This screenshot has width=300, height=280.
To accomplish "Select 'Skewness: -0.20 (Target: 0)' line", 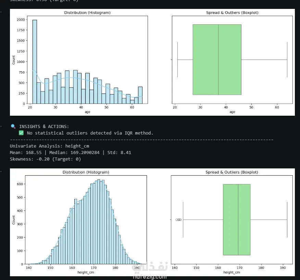I will [45, 159].
